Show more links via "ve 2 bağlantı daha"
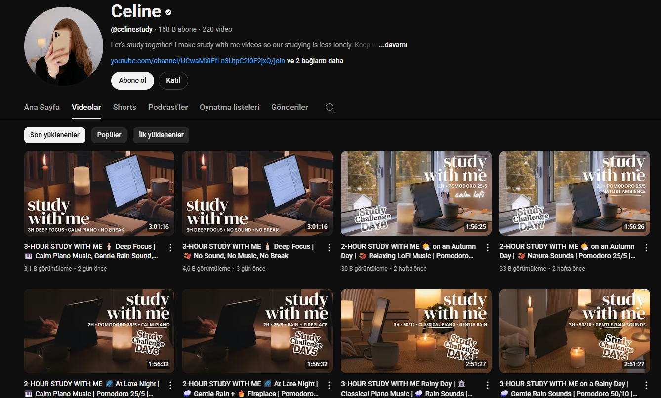 click(x=315, y=61)
